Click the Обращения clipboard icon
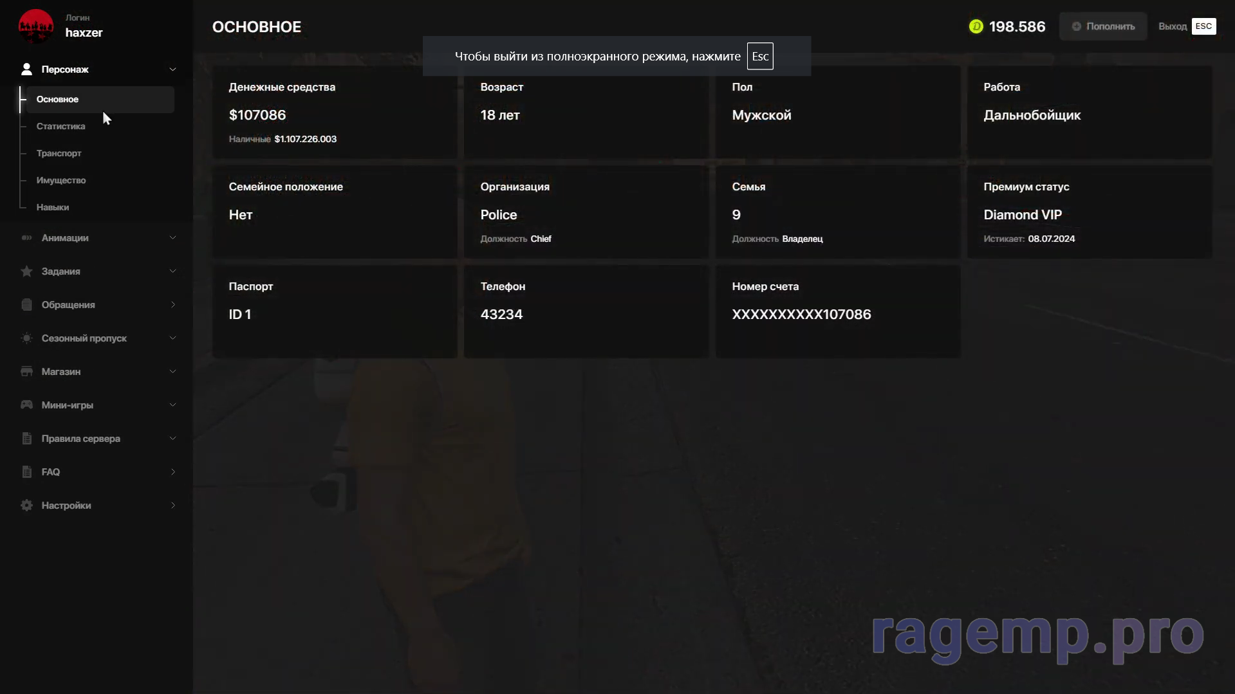The height and width of the screenshot is (694, 1235). point(26,305)
